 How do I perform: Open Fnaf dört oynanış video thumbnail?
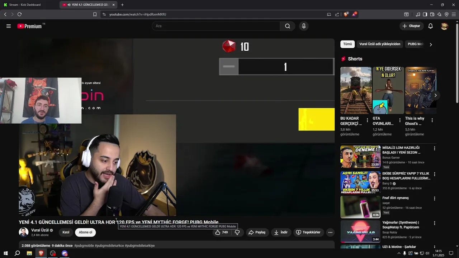[x=360, y=207]
